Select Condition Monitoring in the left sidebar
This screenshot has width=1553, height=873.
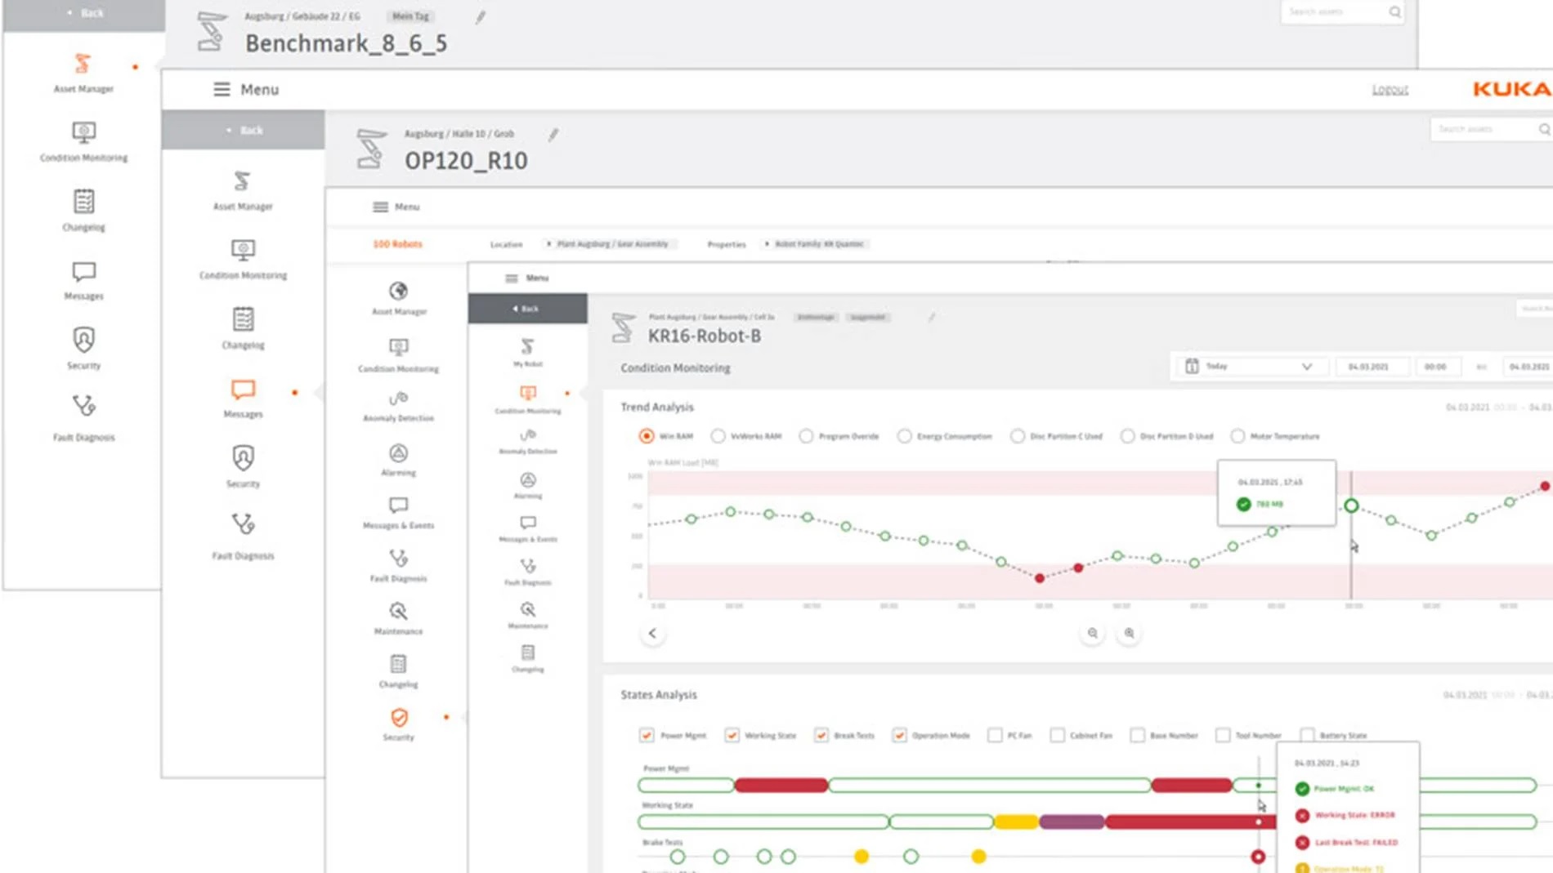(x=398, y=357)
